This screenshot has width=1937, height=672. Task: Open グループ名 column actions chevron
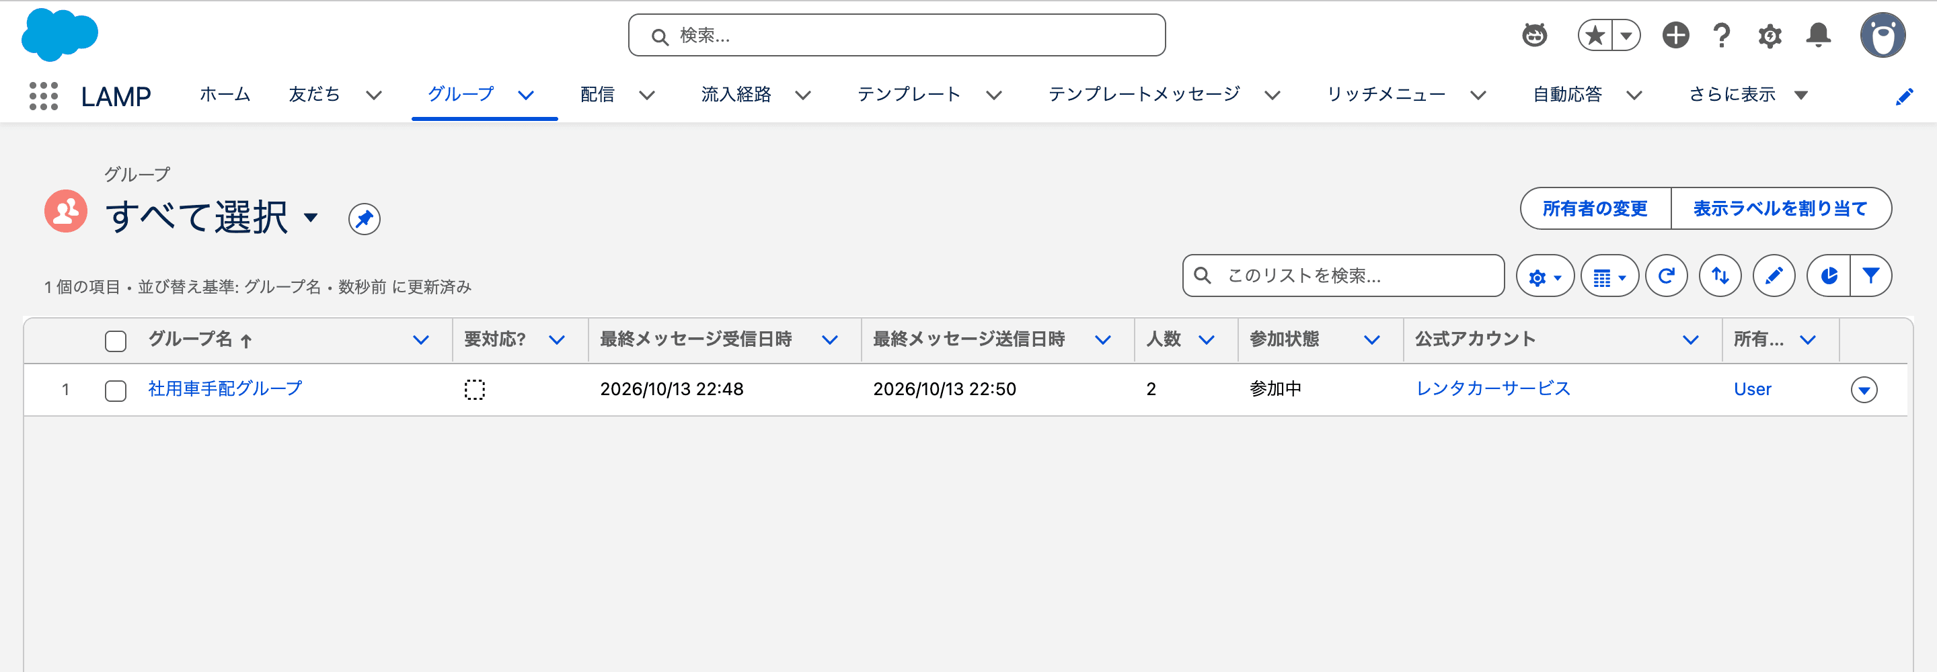(x=421, y=340)
